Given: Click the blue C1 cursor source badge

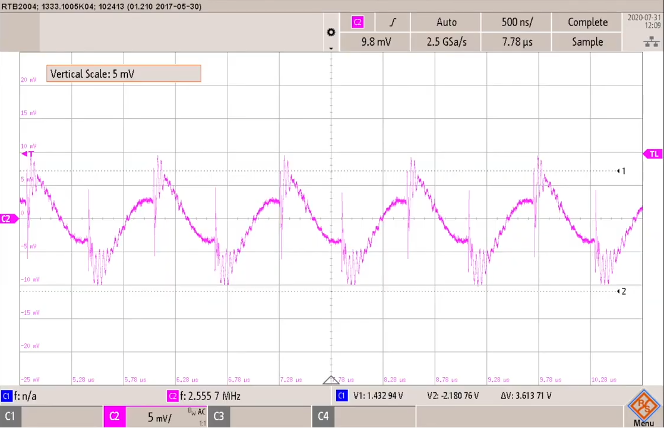Looking at the screenshot, I should pos(342,396).
